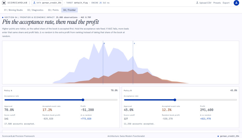Click the upload icon beside DATA german_credit_25k
The image size is (242, 138).
coord(34,3)
